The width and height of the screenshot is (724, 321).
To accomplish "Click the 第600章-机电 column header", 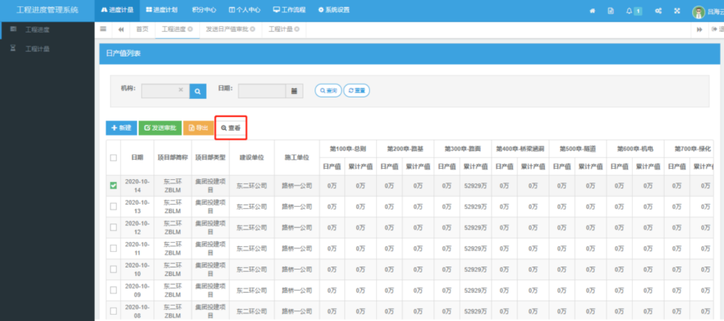I will point(635,149).
